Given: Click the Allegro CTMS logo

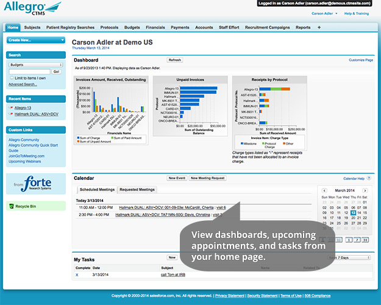Looking at the screenshot, I should pyautogui.click(x=32, y=8).
